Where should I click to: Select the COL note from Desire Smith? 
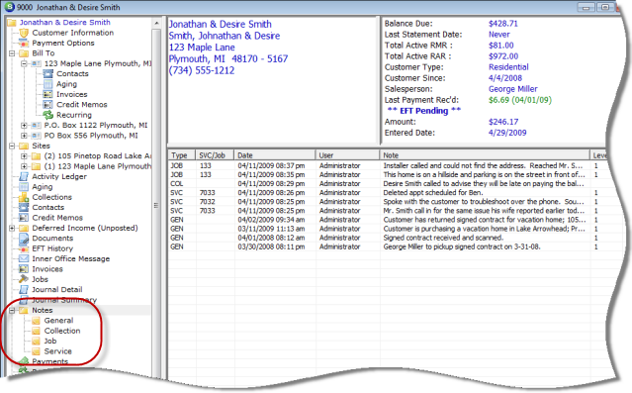(x=386, y=183)
